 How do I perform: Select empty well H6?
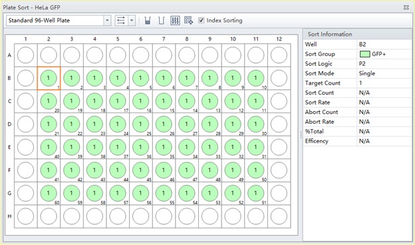point(140,216)
